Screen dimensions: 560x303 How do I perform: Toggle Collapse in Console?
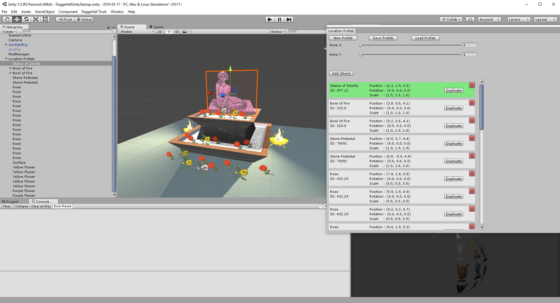point(22,206)
